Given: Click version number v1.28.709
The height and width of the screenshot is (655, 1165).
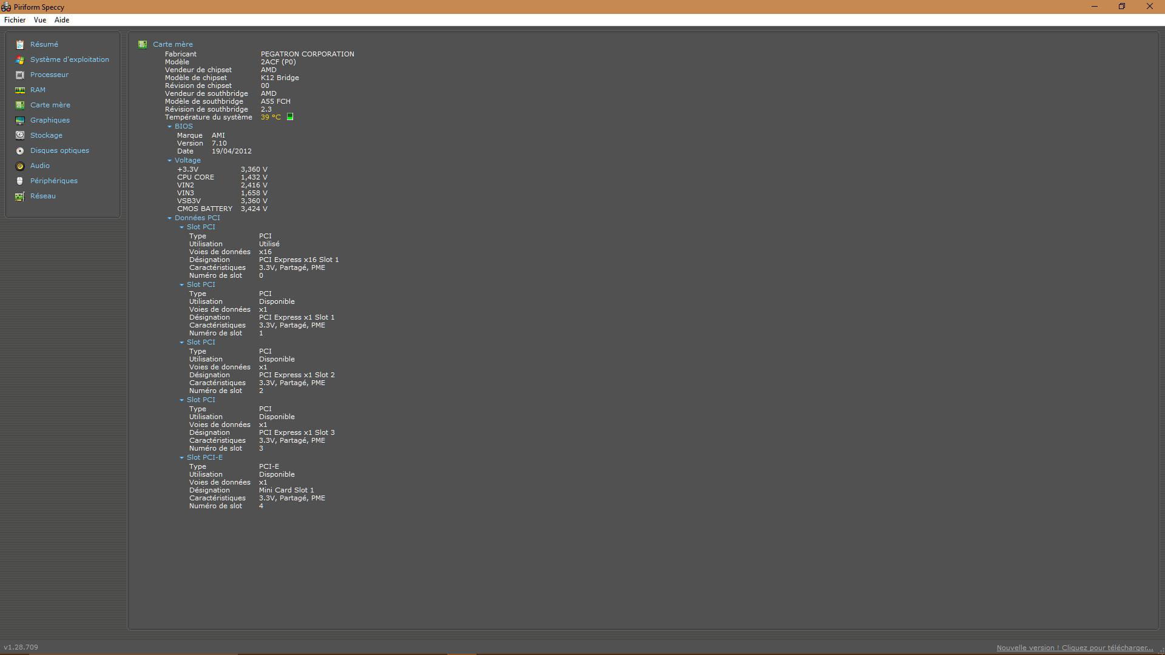Looking at the screenshot, I should [21, 647].
